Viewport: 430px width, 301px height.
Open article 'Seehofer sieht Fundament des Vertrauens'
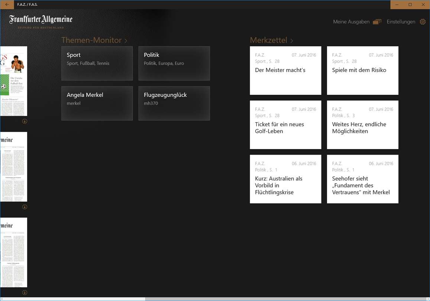pyautogui.click(x=362, y=179)
